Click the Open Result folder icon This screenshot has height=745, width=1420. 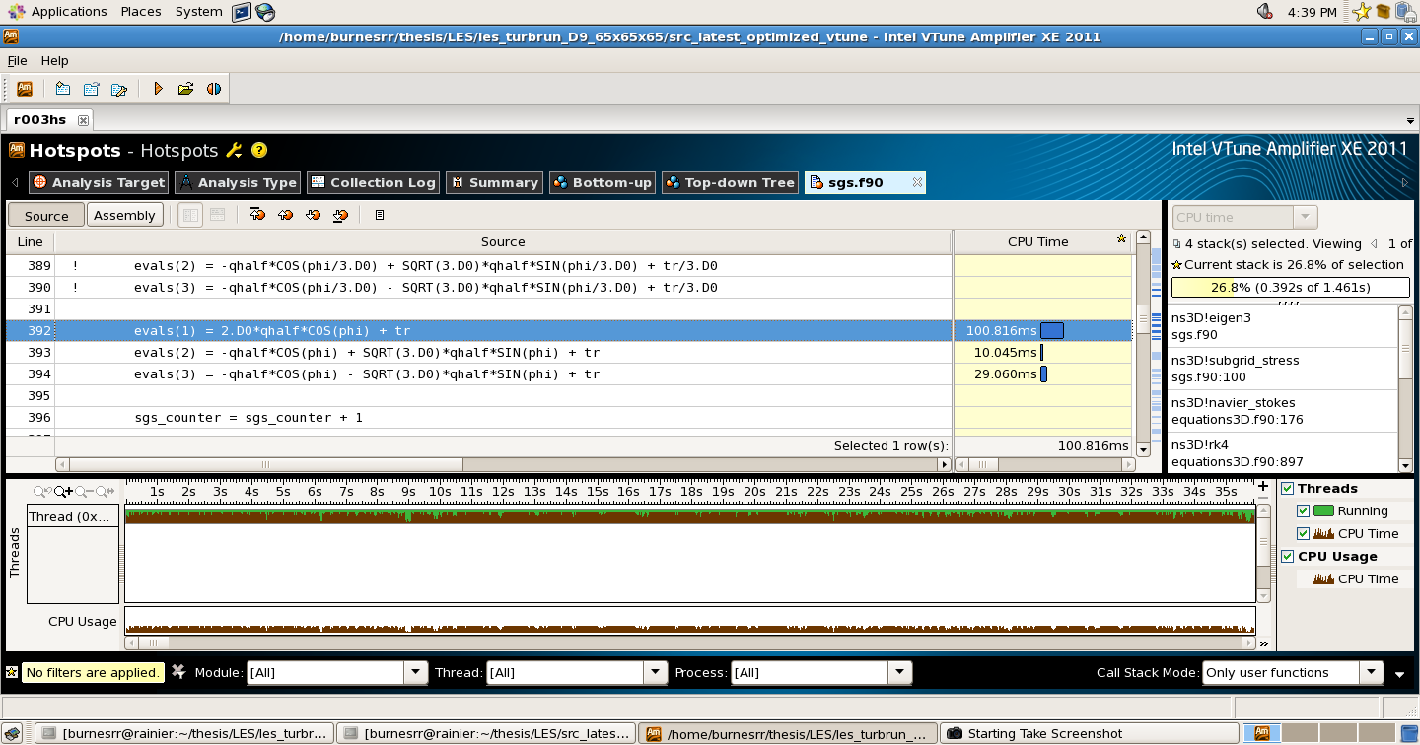click(x=185, y=89)
